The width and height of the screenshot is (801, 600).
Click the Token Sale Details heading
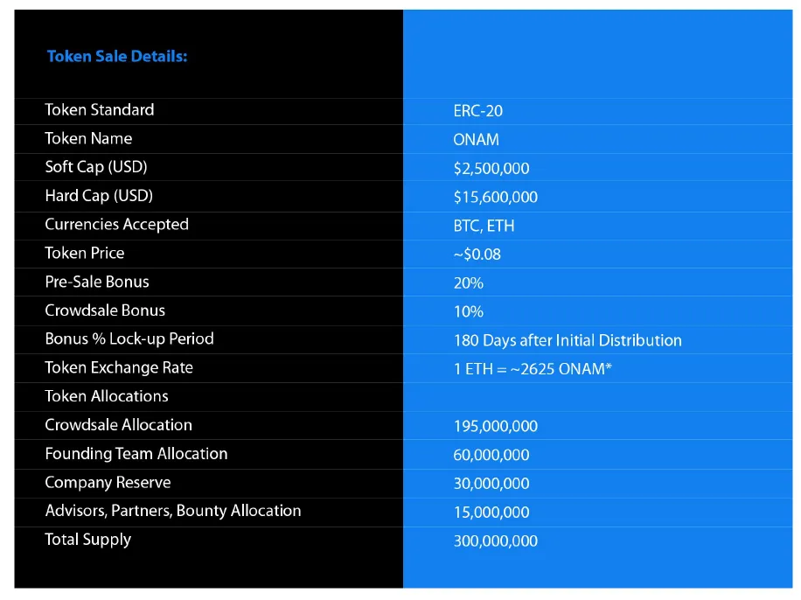click(x=117, y=56)
